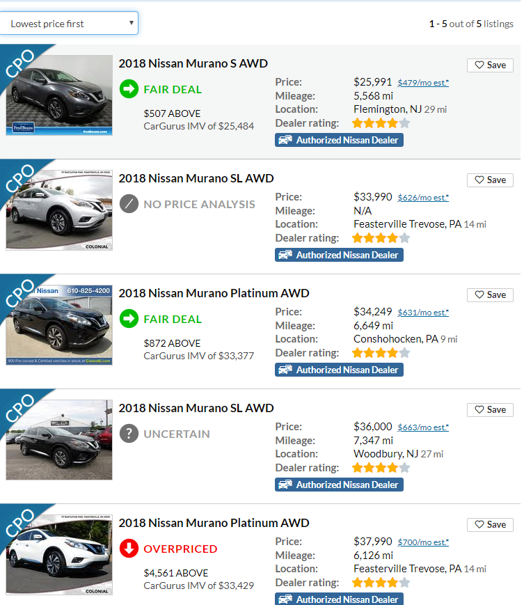Click the dealer rating stars for $37,990 listing
Screen dimensions: 524x605
(381, 583)
